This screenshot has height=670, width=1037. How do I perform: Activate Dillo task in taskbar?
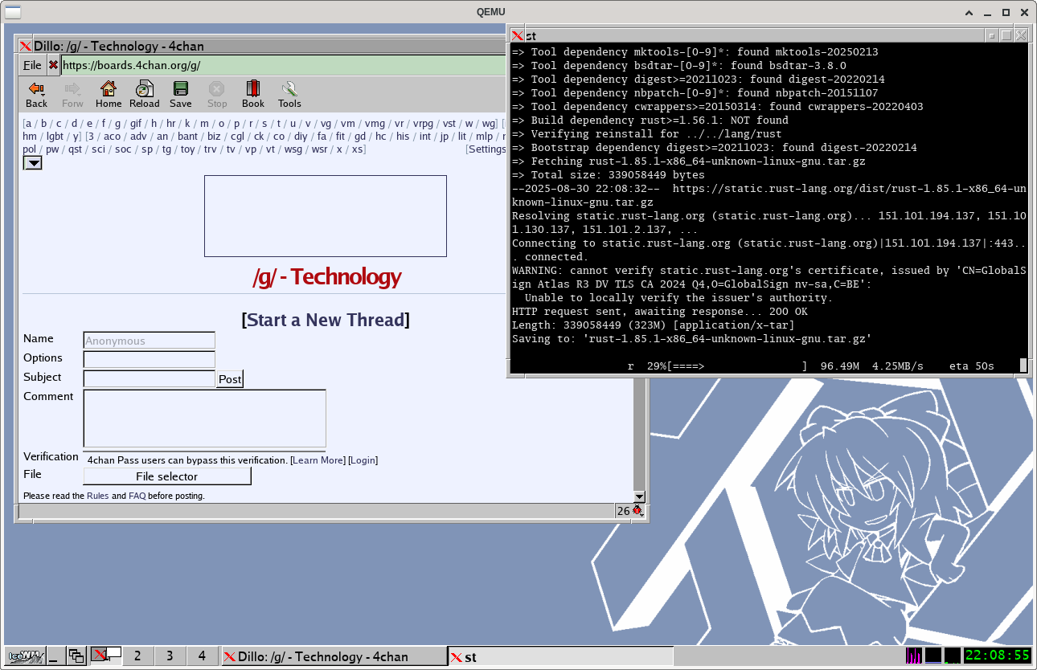[334, 656]
